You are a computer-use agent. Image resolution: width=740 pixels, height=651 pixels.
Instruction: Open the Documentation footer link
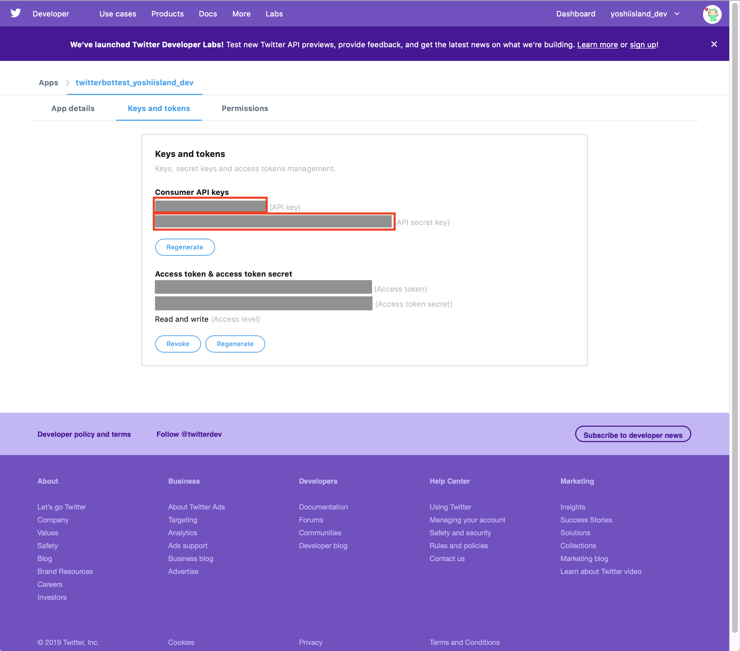pos(323,507)
